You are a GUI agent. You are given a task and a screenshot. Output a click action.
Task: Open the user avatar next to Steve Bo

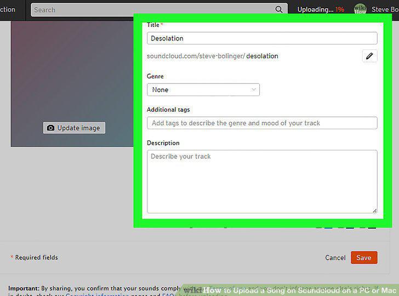coord(360,9)
